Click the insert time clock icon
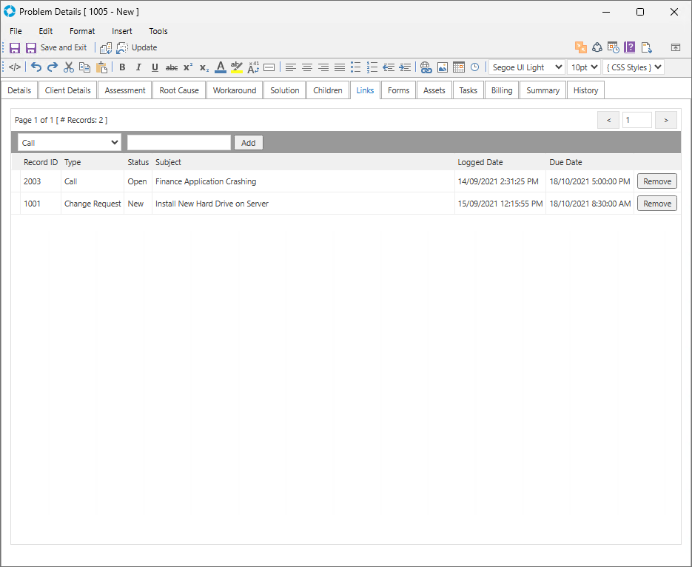This screenshot has width=692, height=567. tap(475, 67)
